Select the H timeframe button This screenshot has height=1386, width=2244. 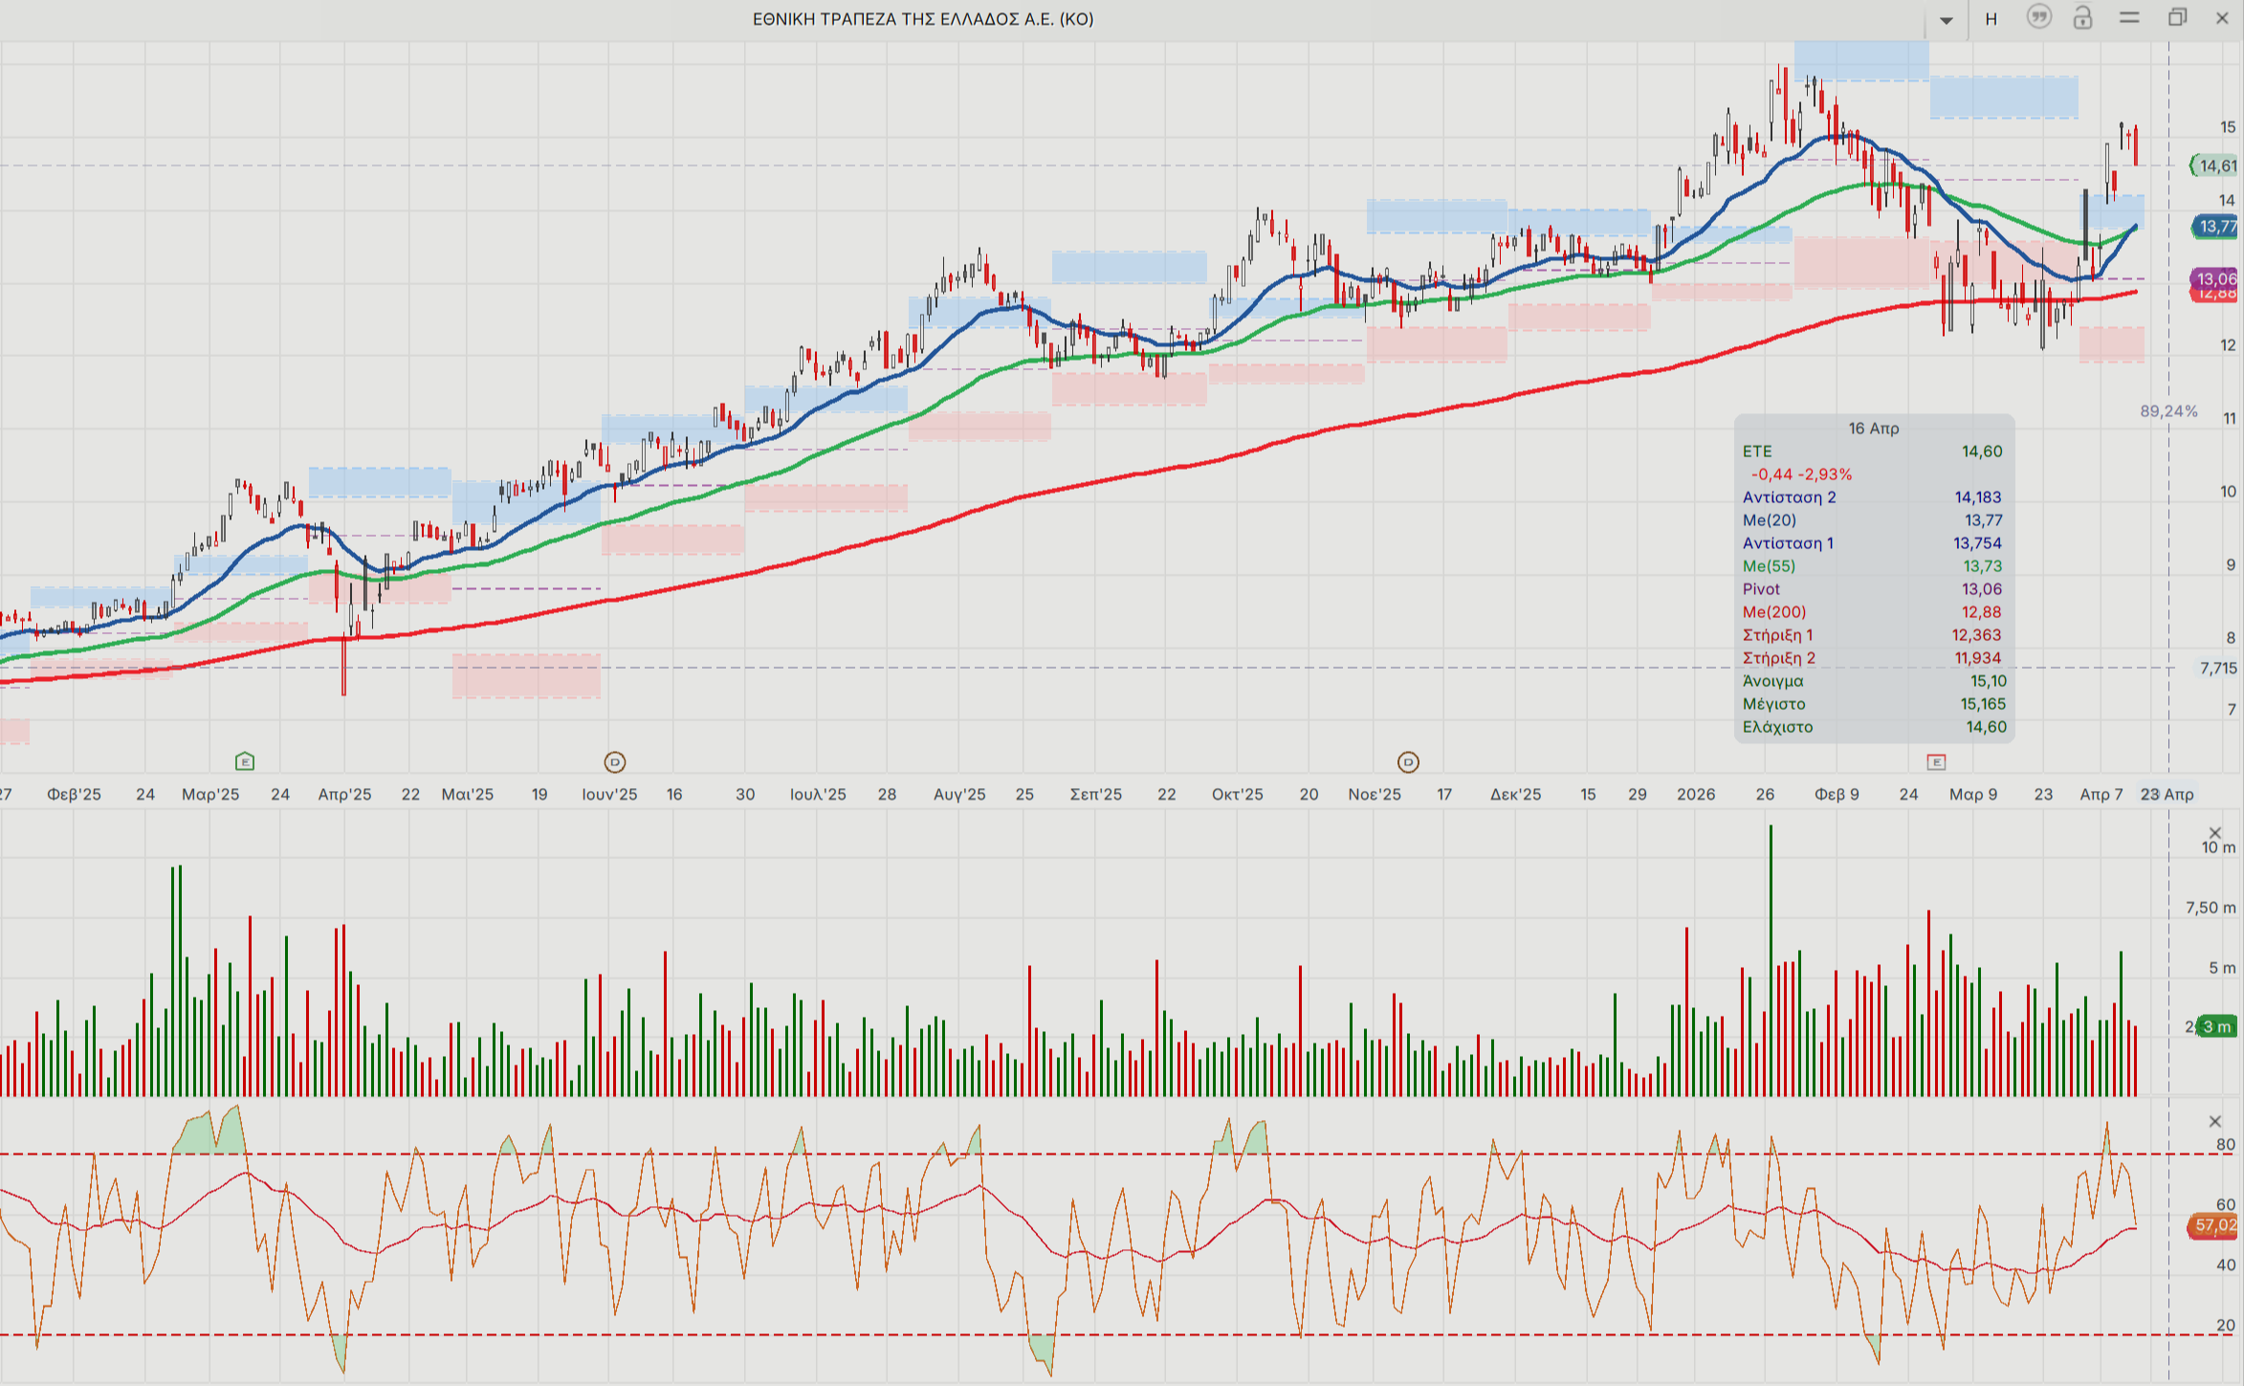[1991, 19]
